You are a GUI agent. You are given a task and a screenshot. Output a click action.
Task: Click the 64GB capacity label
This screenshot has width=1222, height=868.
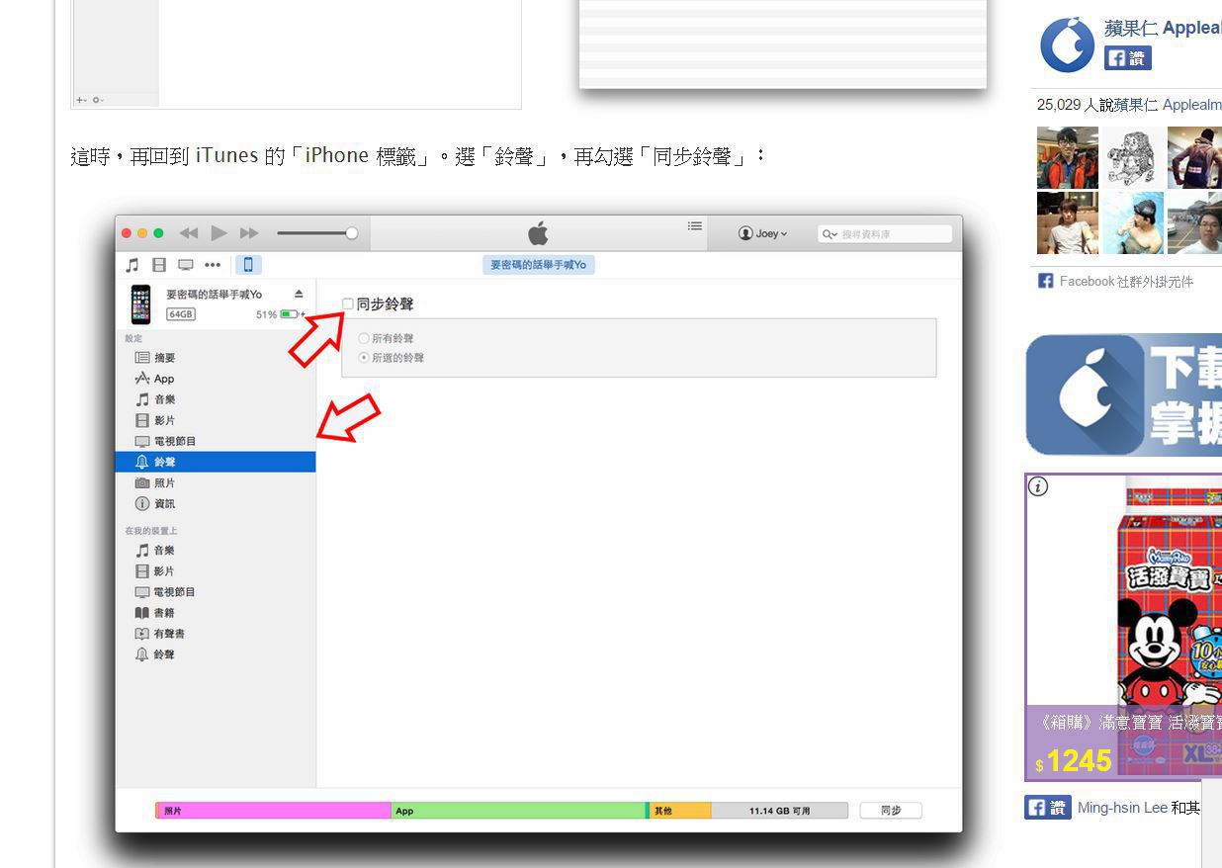pos(181,314)
